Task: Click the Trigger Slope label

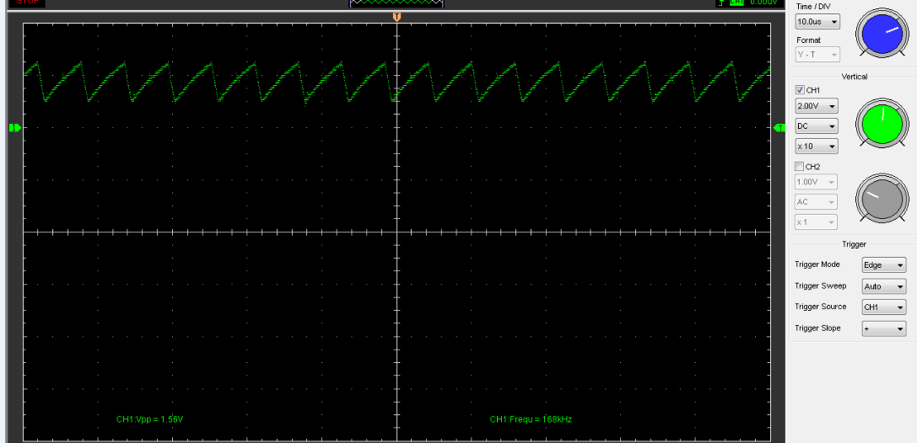Action: [x=817, y=328]
